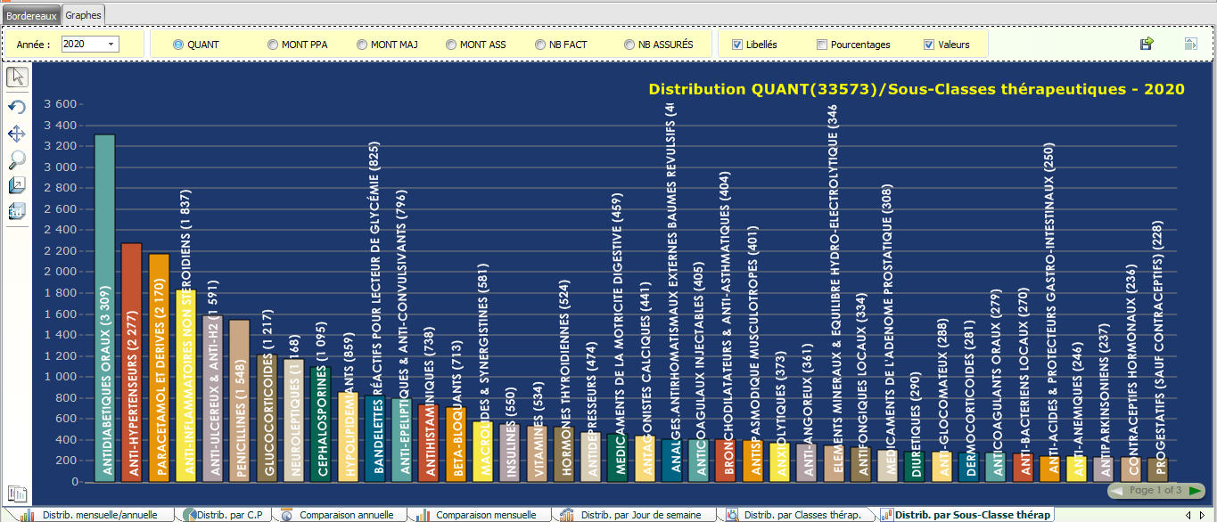
Task: Open the Année dropdown list
Action: (111, 45)
